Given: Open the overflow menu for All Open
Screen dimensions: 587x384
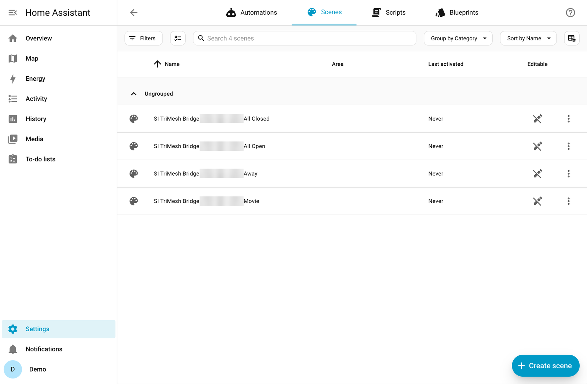Looking at the screenshot, I should click(569, 146).
